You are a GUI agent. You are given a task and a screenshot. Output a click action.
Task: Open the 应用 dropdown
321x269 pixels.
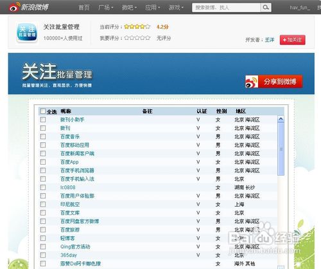pos(152,8)
